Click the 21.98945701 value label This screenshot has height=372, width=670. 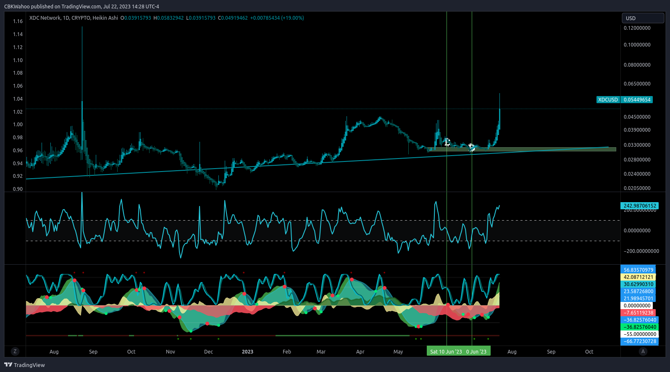click(x=638, y=299)
